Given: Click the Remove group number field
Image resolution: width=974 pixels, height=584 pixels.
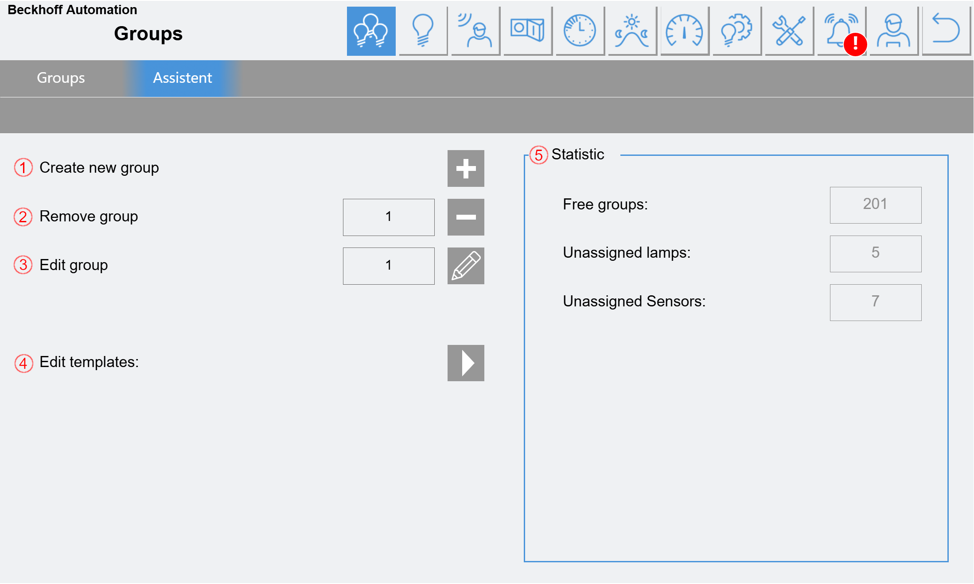Looking at the screenshot, I should pyautogui.click(x=389, y=217).
